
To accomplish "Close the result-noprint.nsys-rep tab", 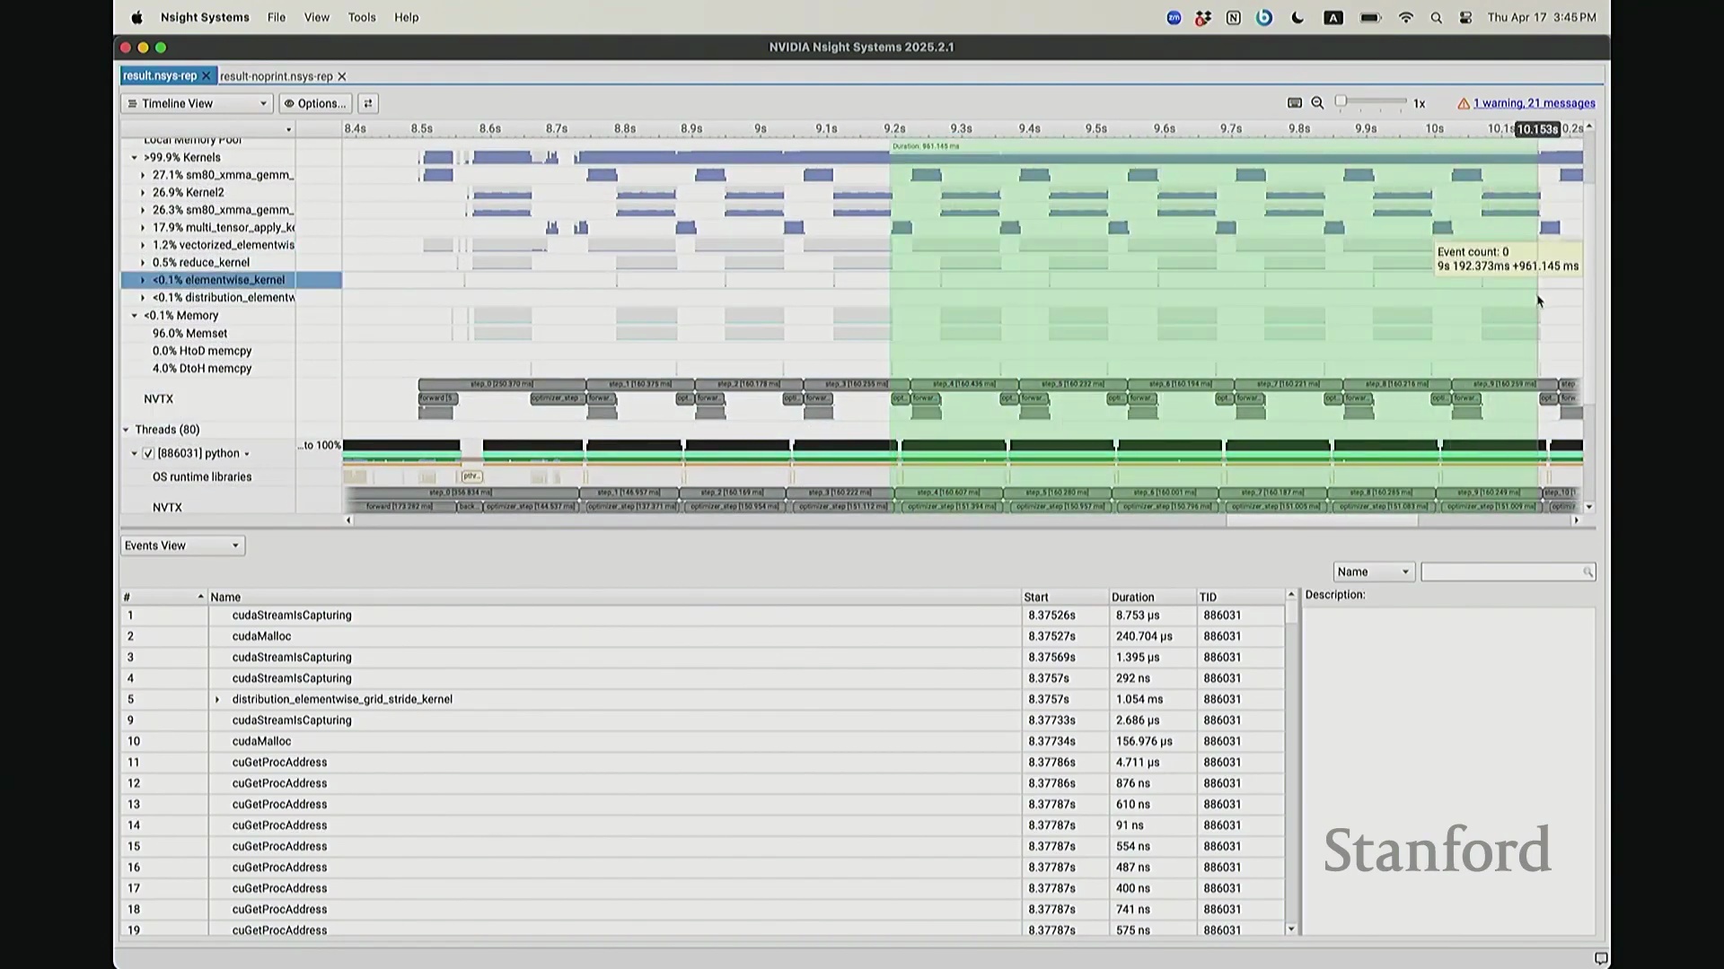I will (342, 77).
